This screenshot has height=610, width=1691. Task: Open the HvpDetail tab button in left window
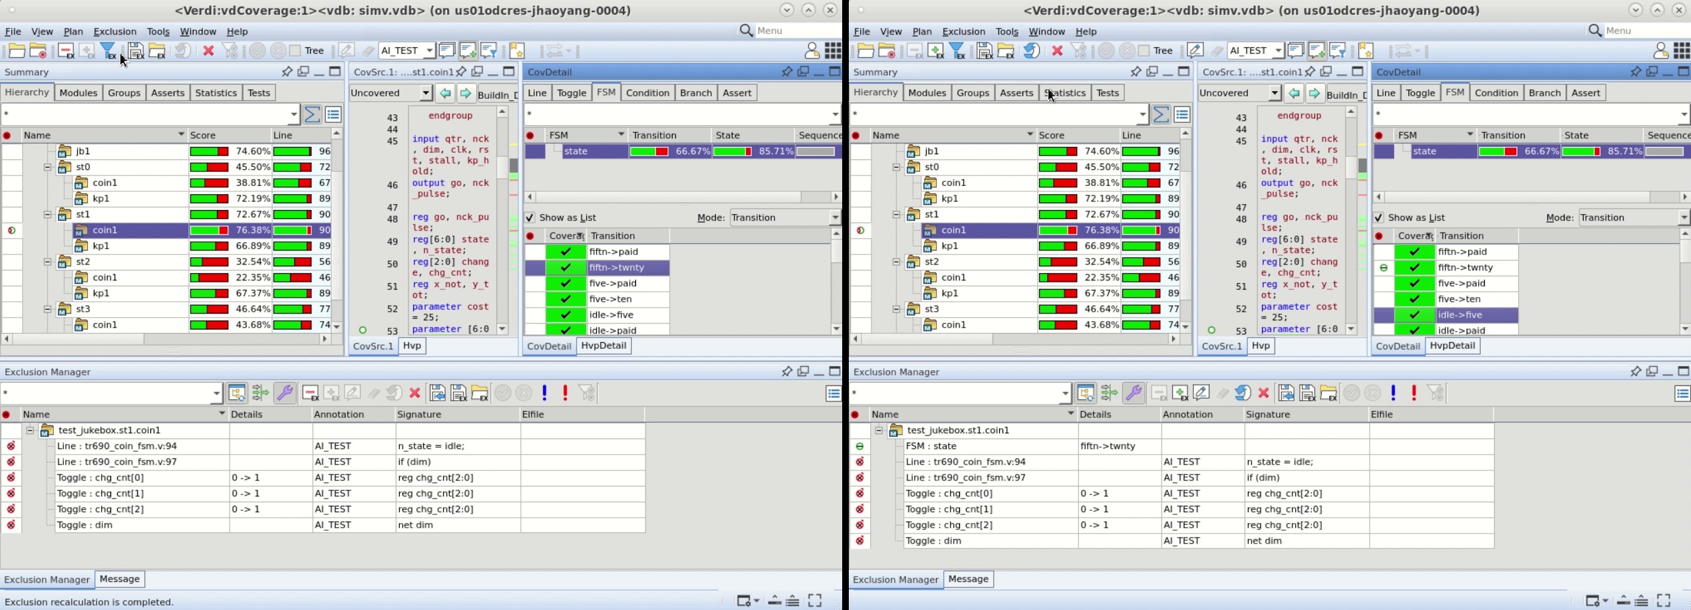603,346
